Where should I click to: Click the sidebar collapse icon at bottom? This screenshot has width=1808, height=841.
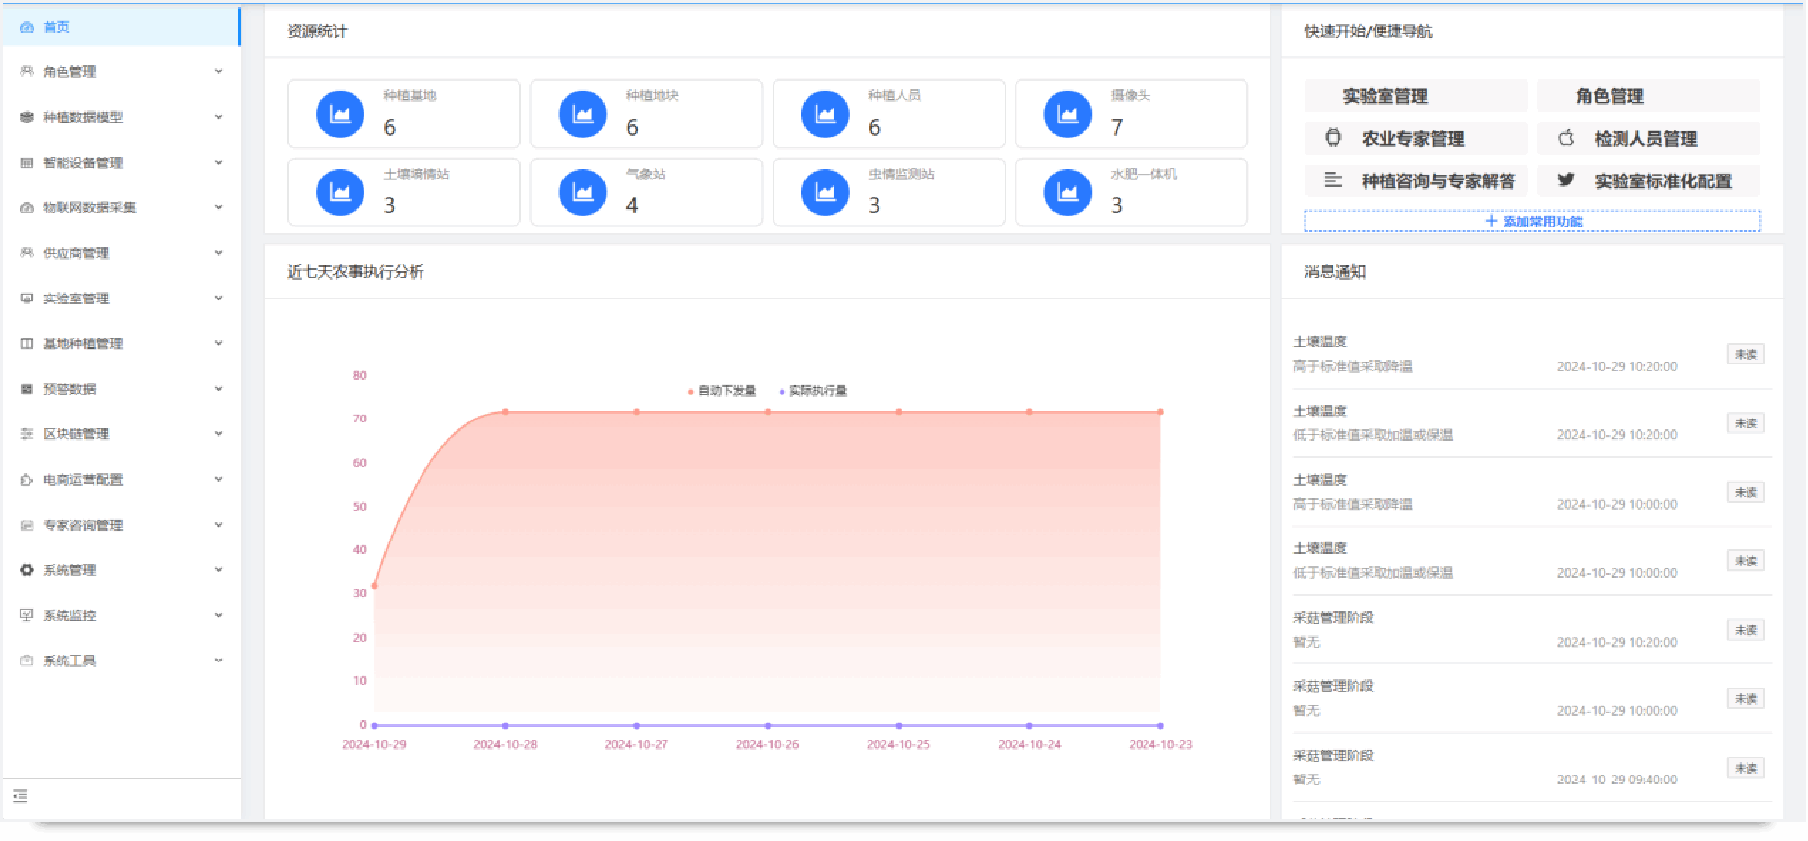[x=20, y=796]
